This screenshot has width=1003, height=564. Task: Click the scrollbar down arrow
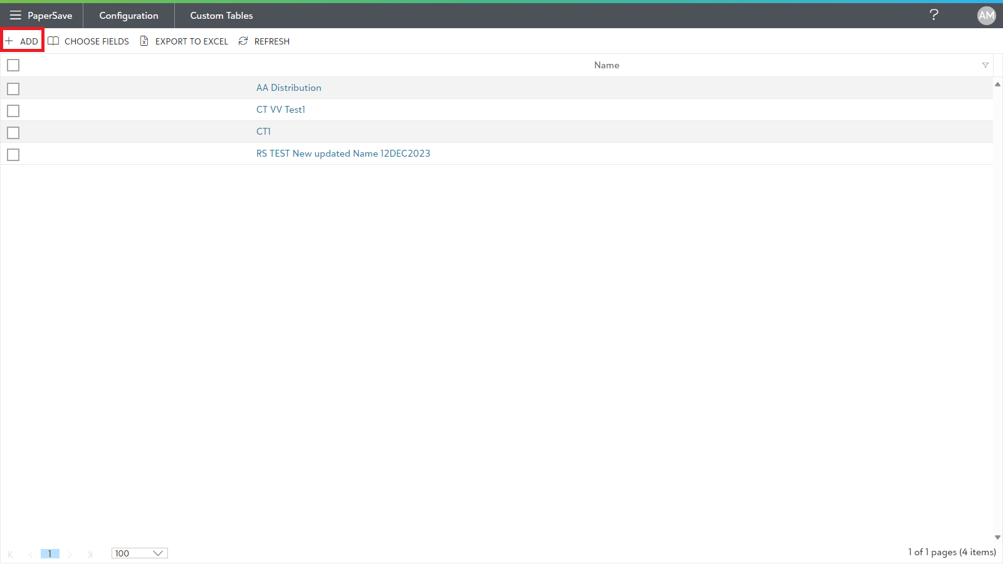pos(997,538)
